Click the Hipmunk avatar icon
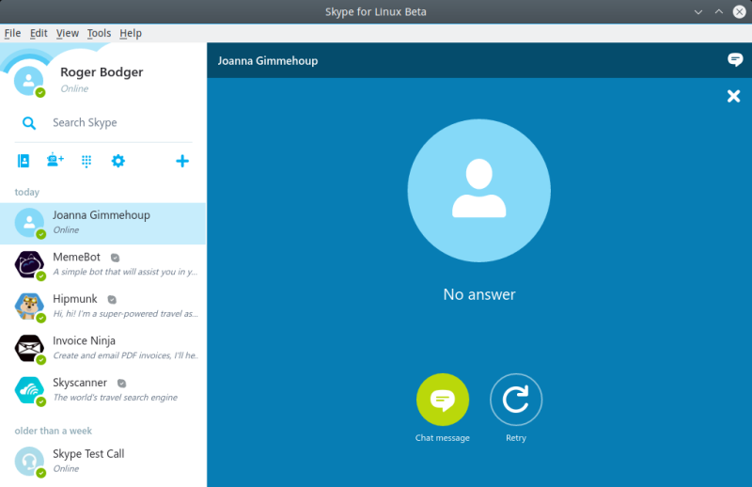The image size is (752, 487). tap(29, 306)
